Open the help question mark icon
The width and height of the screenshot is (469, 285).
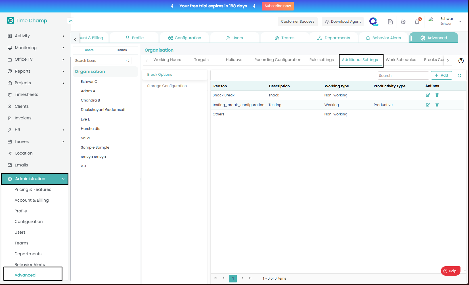coord(461,61)
